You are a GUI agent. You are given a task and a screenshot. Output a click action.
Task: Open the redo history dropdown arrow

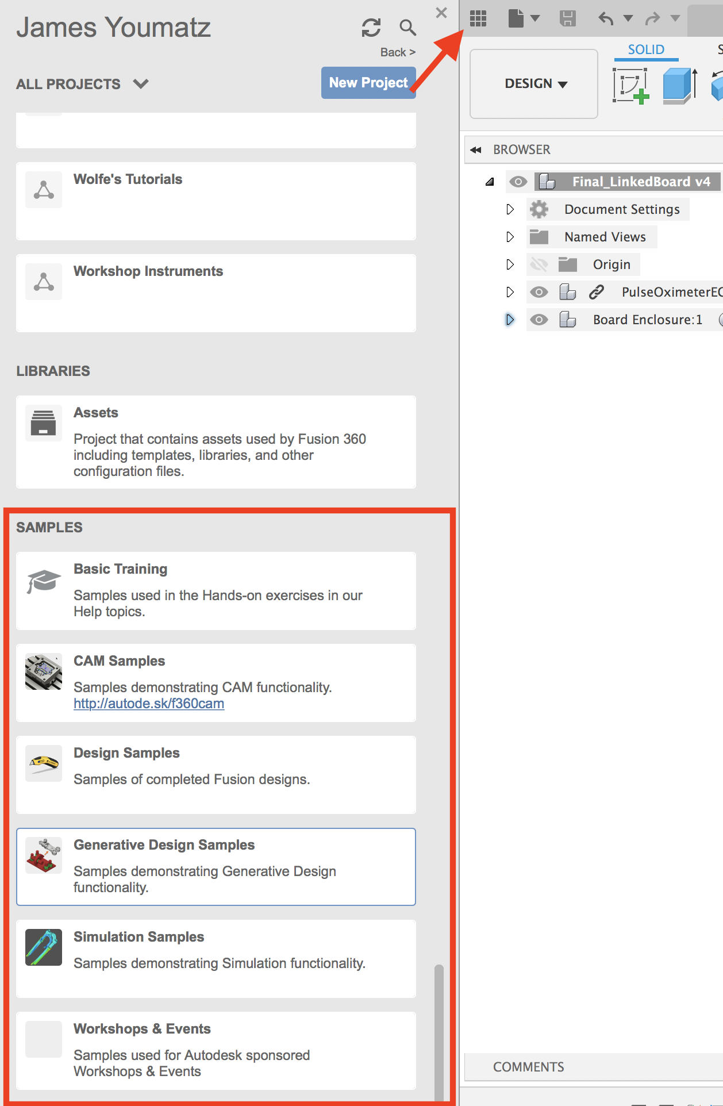675,18
